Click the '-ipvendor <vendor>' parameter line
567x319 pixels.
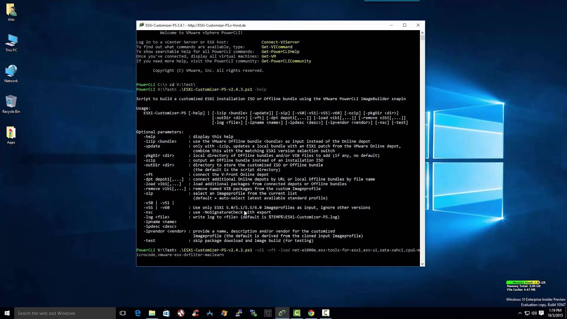click(239, 231)
